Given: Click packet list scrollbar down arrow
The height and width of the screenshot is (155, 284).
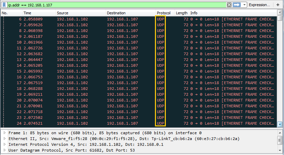Looking at the screenshot, I should [x=280, y=124].
